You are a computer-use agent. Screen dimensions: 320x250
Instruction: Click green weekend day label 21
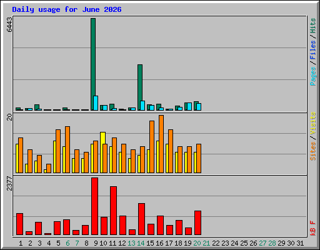[206, 243]
